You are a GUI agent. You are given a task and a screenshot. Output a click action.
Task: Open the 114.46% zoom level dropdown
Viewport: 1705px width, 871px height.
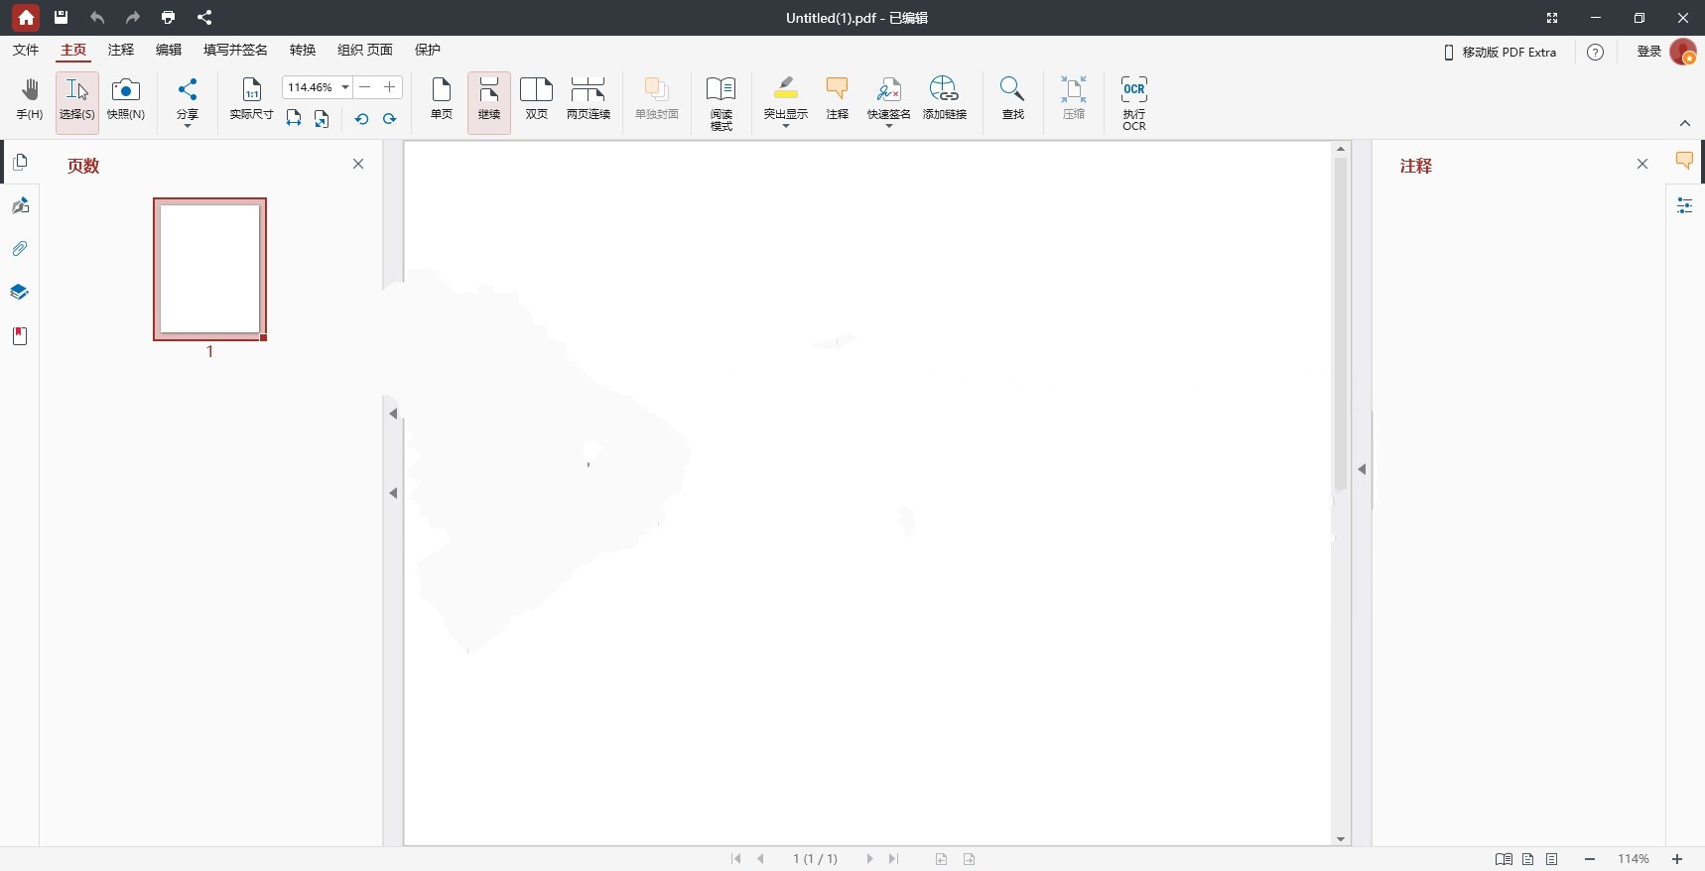tap(345, 87)
